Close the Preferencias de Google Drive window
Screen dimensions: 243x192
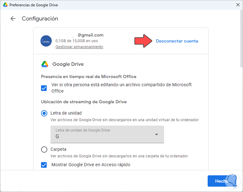pos(238,5)
